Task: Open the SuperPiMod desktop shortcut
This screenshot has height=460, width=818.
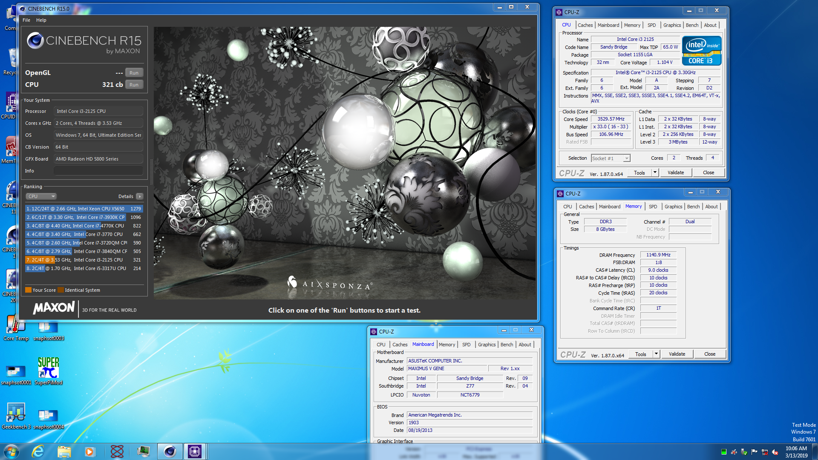Action: point(48,371)
